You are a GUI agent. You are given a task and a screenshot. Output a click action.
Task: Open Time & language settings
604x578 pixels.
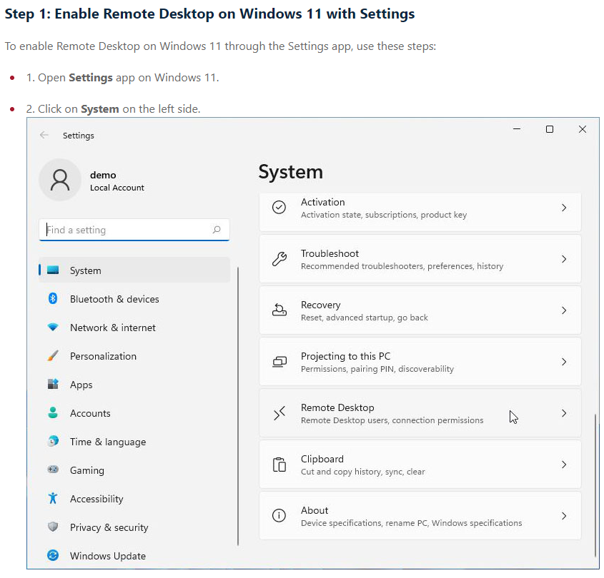click(x=134, y=442)
